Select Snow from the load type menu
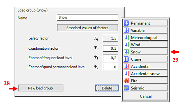181x106 pixels. coord(149,52)
